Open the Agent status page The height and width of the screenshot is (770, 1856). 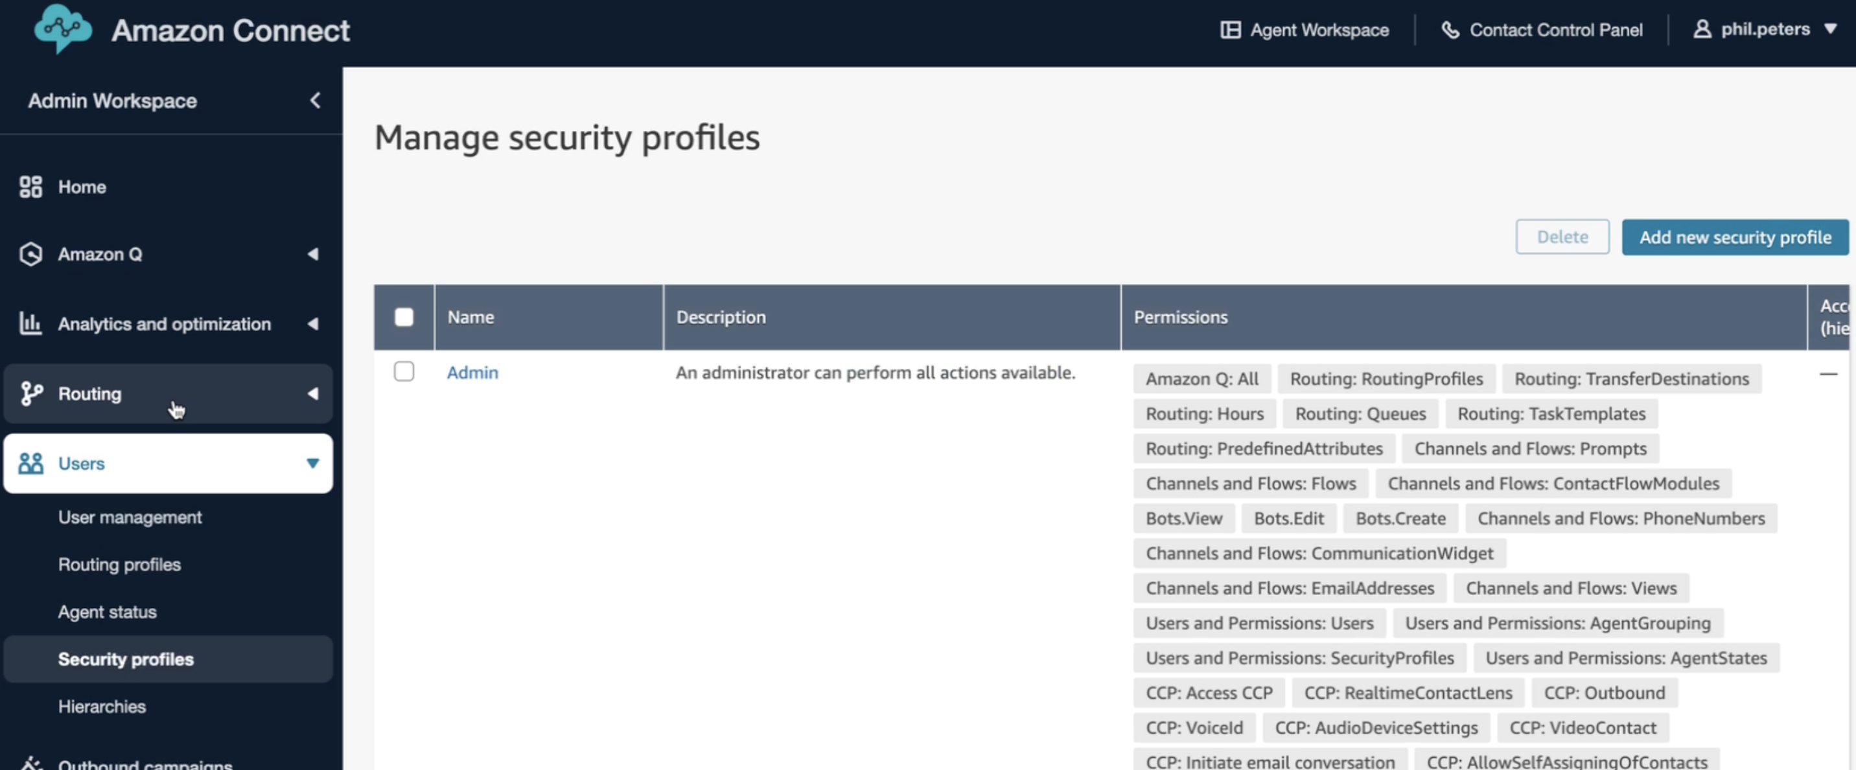pyautogui.click(x=107, y=612)
